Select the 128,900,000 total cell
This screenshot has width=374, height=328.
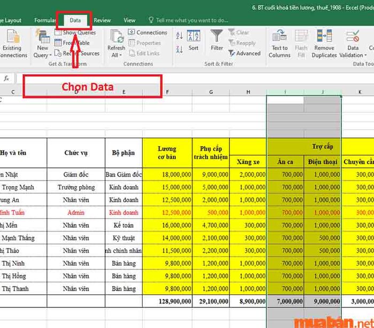[x=167, y=301]
